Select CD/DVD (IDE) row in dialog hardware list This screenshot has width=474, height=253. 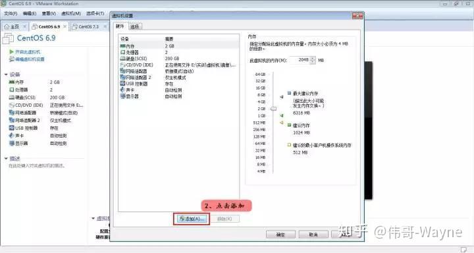coord(178,65)
